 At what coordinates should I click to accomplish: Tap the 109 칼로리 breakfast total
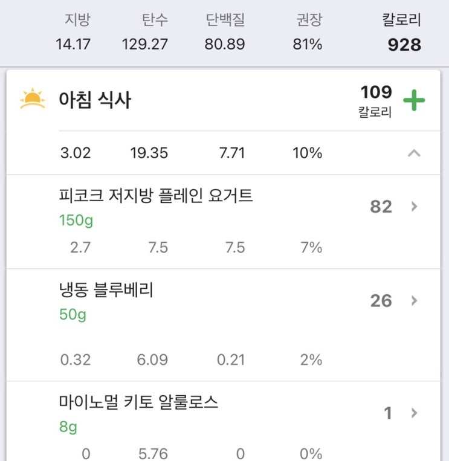pyautogui.click(x=376, y=100)
